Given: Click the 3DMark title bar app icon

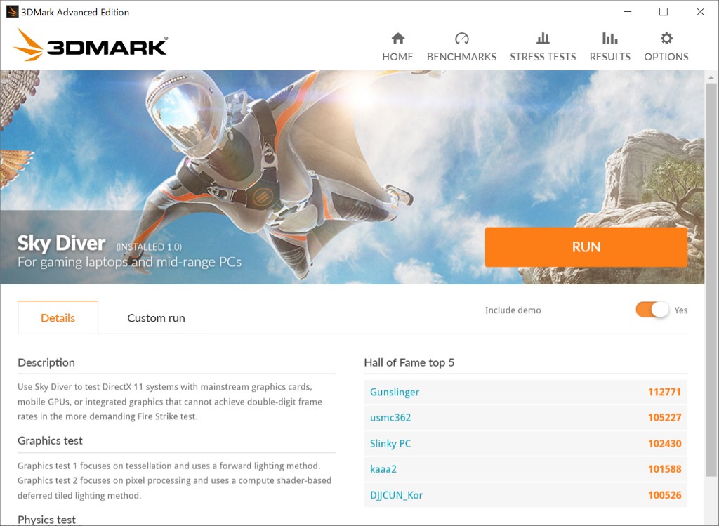Looking at the screenshot, I should (12, 12).
